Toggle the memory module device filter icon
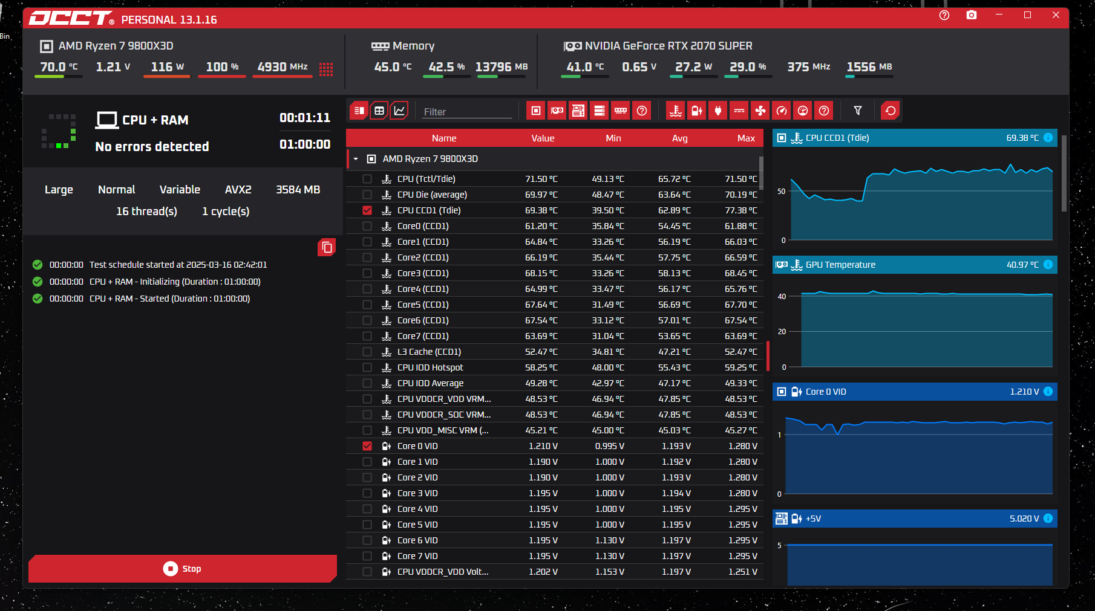1095x611 pixels. point(621,111)
